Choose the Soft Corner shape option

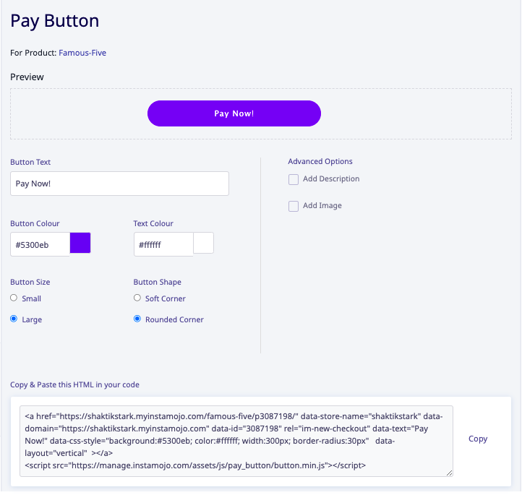(x=137, y=298)
